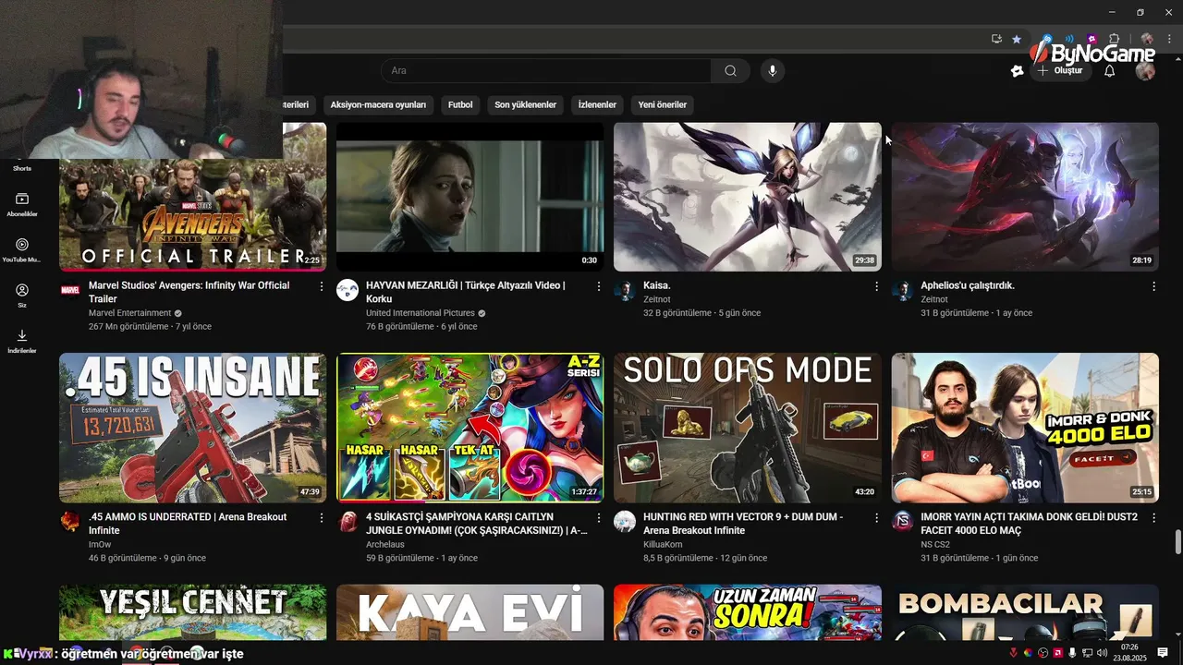The image size is (1183, 665).
Task: Open the .45 IS INSANE thumbnail
Action: [x=193, y=428]
